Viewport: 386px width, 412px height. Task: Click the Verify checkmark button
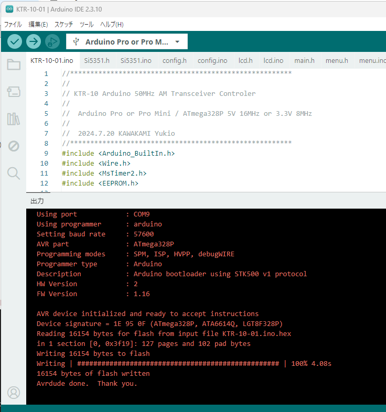click(x=15, y=41)
